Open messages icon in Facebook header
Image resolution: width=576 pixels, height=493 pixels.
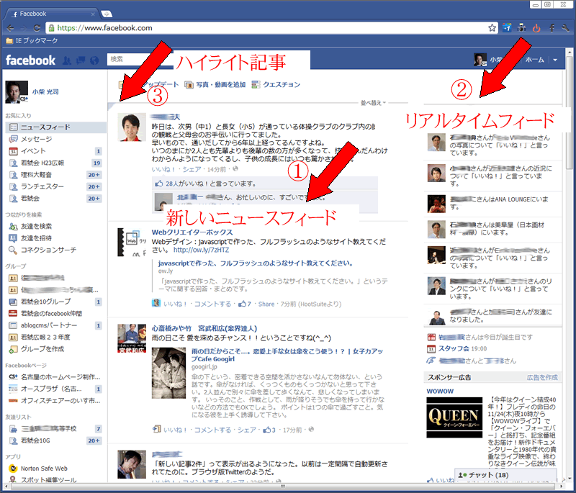(x=81, y=60)
